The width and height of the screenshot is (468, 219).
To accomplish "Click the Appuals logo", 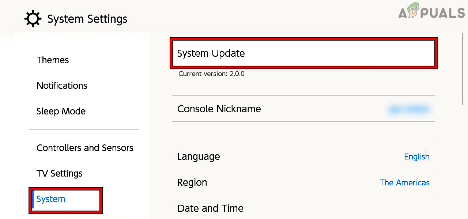I will click(431, 13).
